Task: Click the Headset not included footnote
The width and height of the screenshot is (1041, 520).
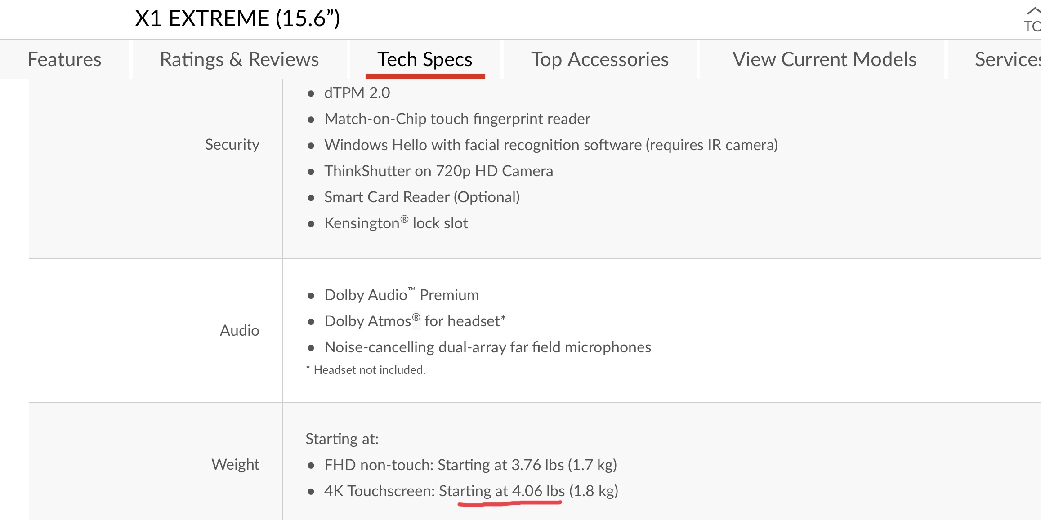Action: click(x=369, y=370)
